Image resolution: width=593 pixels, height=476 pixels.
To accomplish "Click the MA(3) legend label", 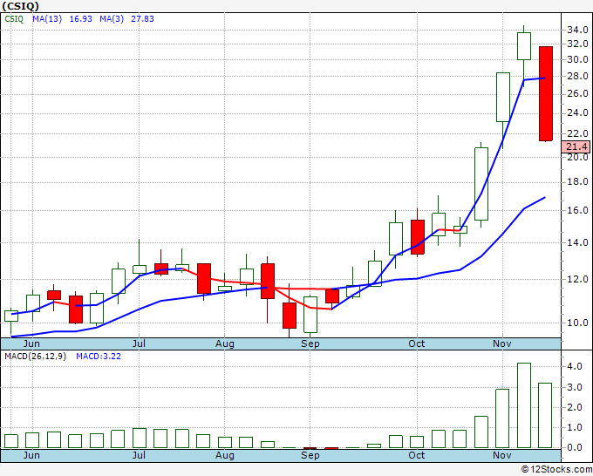I will [x=112, y=19].
